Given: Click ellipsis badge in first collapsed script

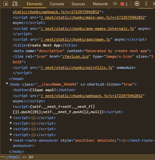Looking at the screenshot, I should [x=33, y=118].
